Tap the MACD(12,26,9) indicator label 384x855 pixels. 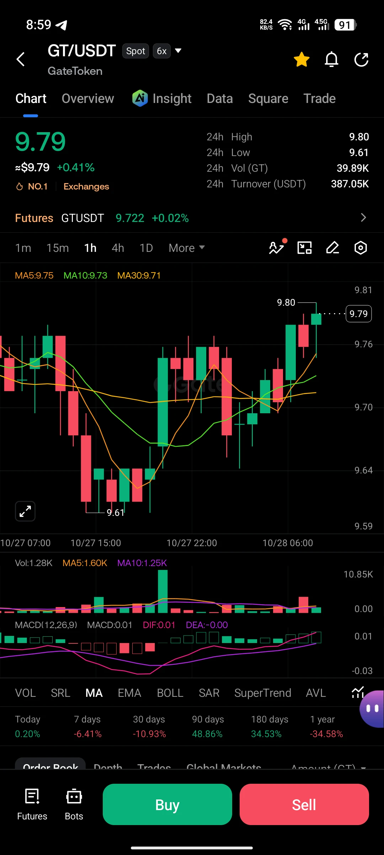tap(46, 625)
